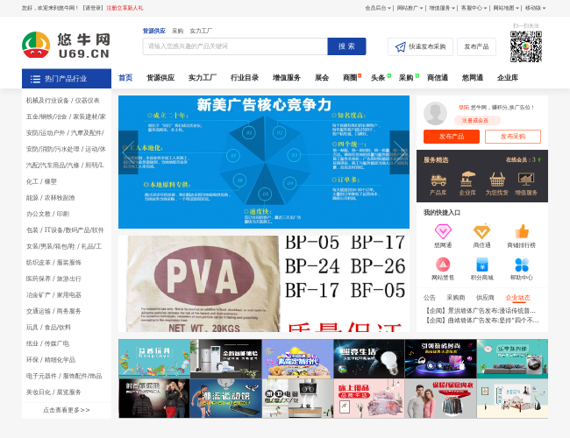
Task: Click the grey user avatar icon
Action: (x=435, y=114)
